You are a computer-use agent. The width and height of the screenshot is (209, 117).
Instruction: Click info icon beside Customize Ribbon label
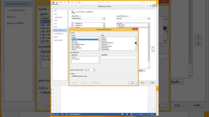pos(129,16)
